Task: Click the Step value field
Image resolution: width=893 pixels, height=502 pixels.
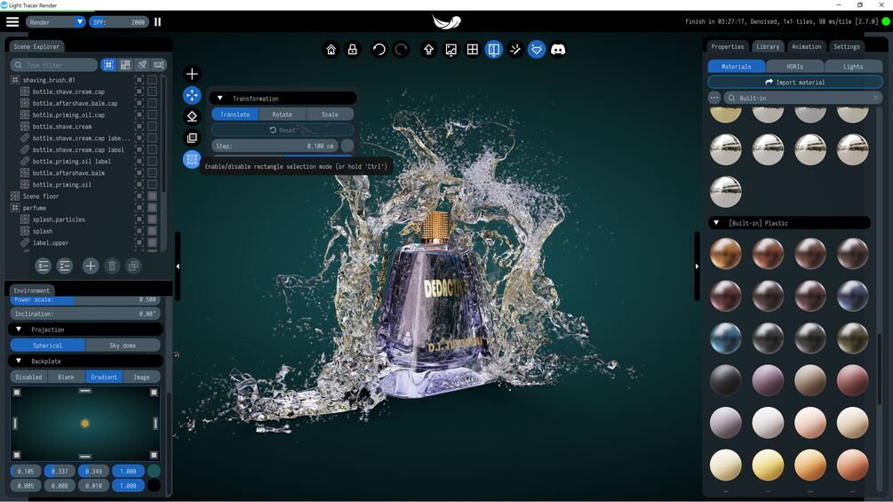Action: coord(275,146)
